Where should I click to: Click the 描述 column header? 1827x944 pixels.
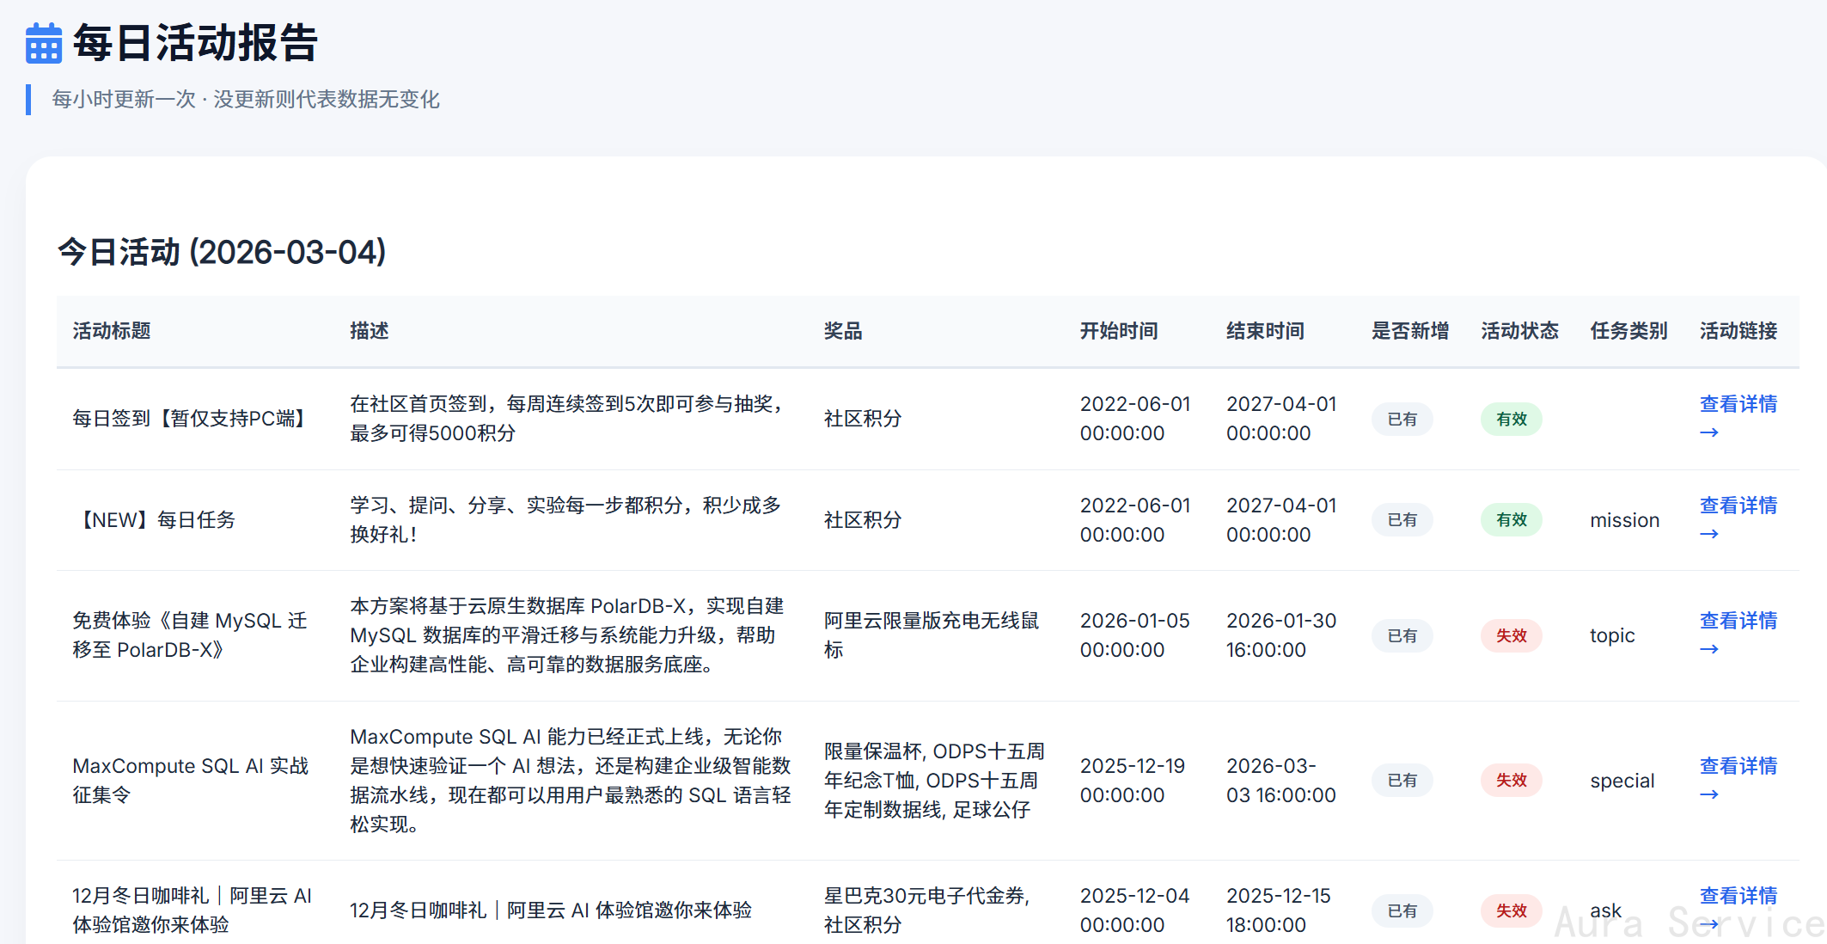(x=370, y=331)
